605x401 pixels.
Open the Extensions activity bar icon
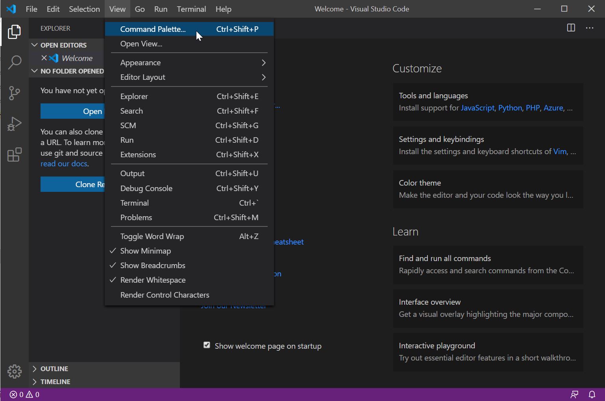click(x=15, y=155)
